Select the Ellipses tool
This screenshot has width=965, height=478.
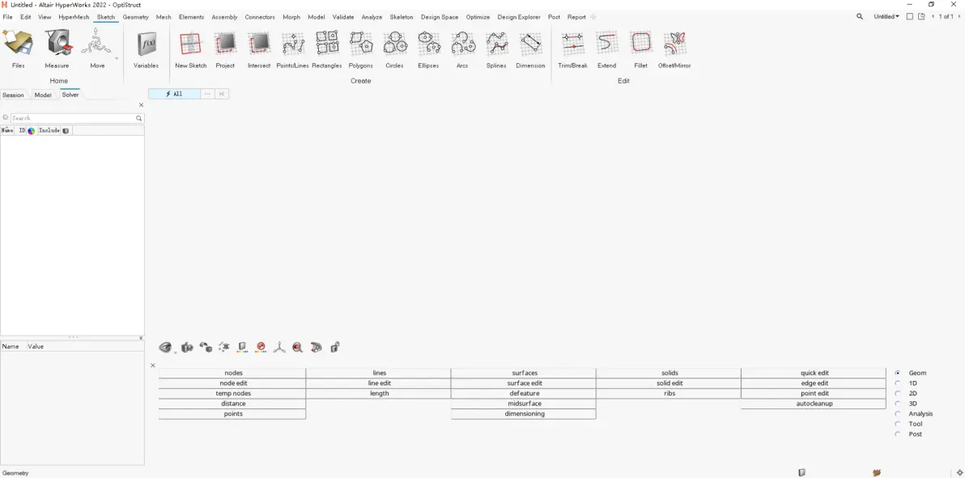[428, 49]
